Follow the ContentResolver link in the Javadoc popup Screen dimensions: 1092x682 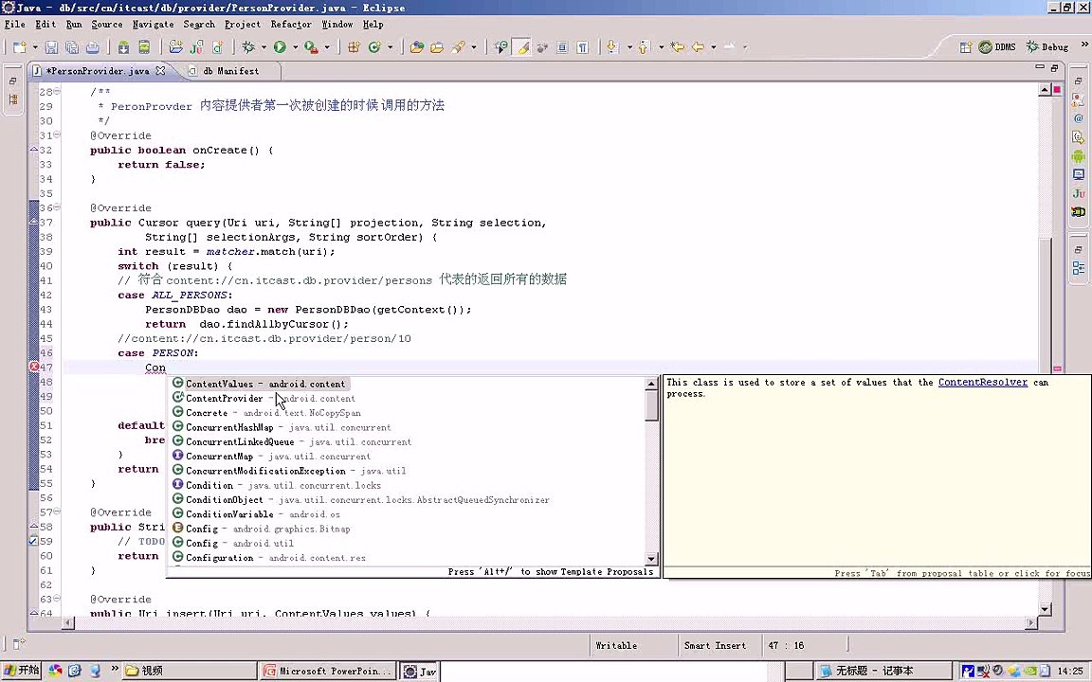983,382
